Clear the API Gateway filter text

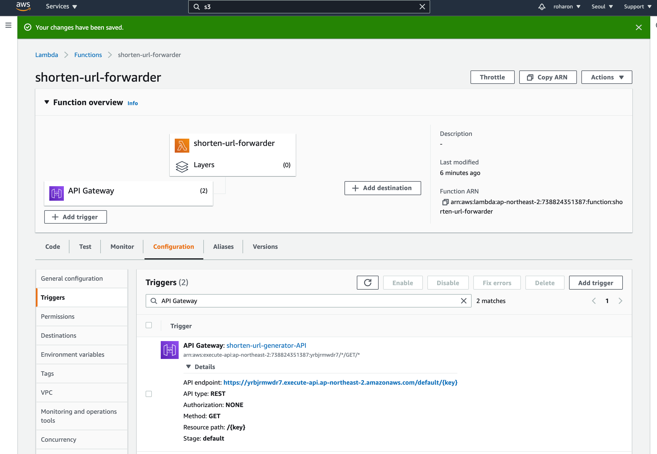tap(463, 301)
